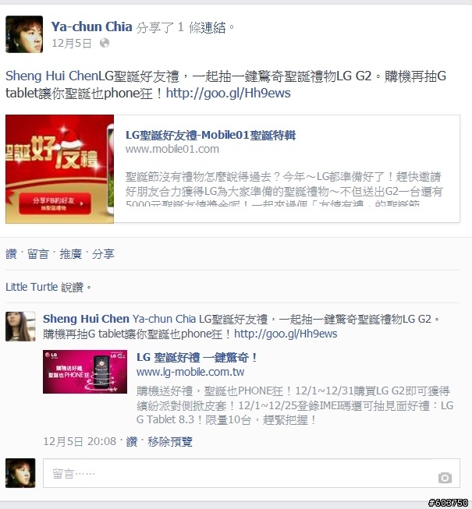Click Sheng Hui Chen tag in post text
Viewport: 472px width, 509px height.
coord(51,76)
